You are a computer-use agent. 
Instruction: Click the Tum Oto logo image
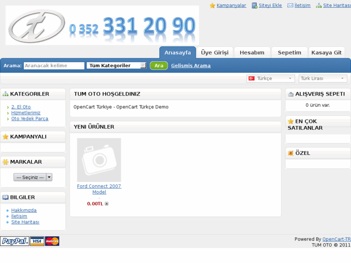37,26
